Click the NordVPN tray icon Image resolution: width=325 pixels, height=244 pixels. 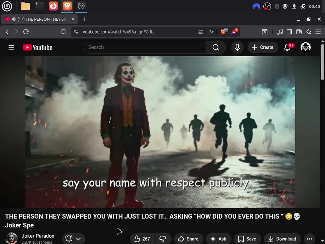point(256,6)
